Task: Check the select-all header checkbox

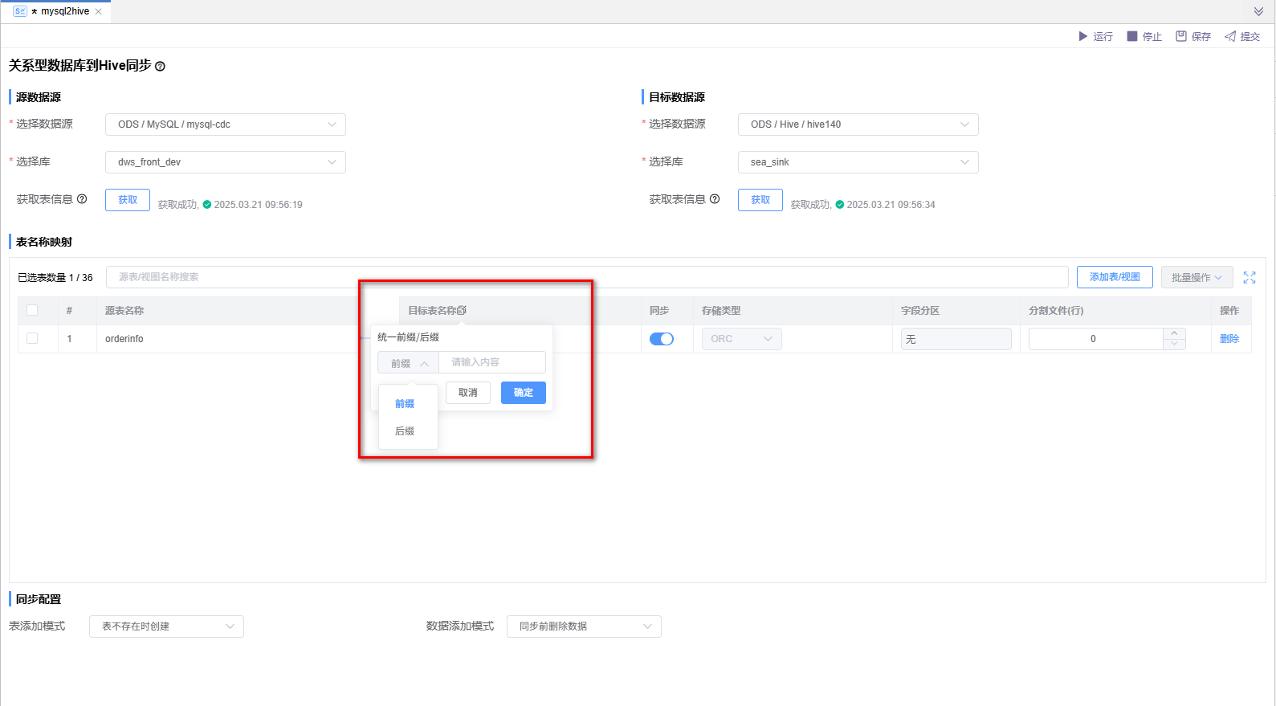Action: pyautogui.click(x=32, y=310)
